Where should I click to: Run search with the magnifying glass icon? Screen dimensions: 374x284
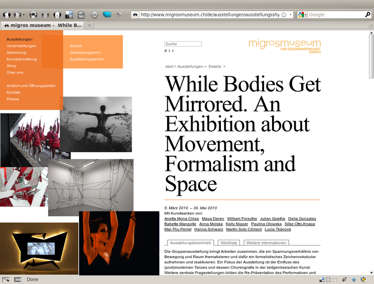pos(367,15)
